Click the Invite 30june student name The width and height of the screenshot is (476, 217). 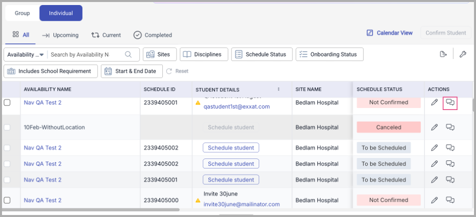[x=220, y=194]
